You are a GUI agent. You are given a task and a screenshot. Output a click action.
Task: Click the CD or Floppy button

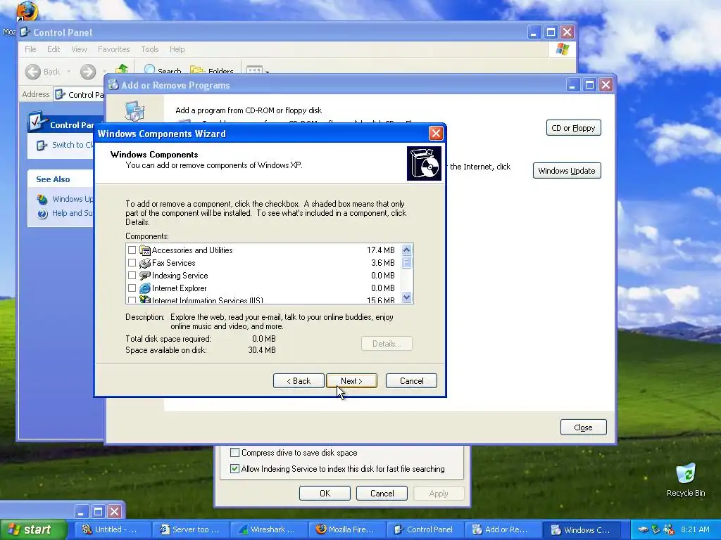tap(573, 128)
